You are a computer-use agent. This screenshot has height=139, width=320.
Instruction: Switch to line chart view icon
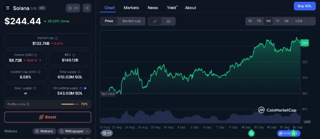point(155,21)
